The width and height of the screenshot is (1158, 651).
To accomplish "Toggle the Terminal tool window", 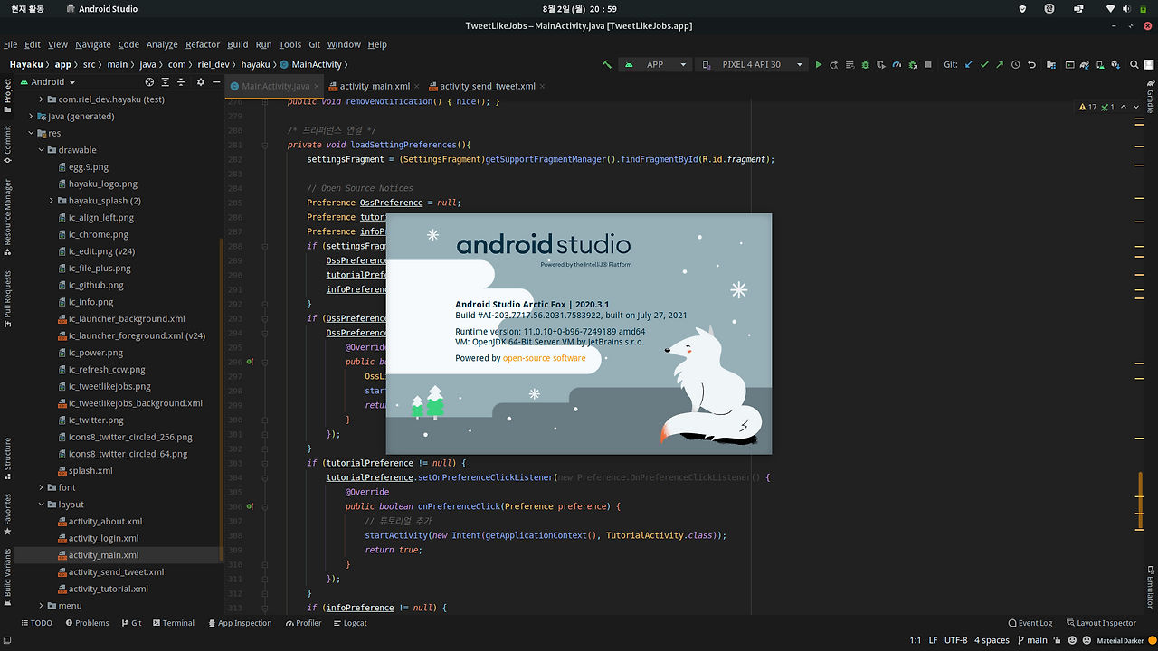I will pos(173,623).
